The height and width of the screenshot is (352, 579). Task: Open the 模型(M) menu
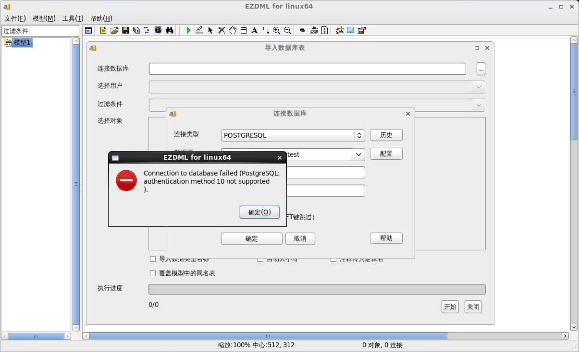tap(44, 18)
